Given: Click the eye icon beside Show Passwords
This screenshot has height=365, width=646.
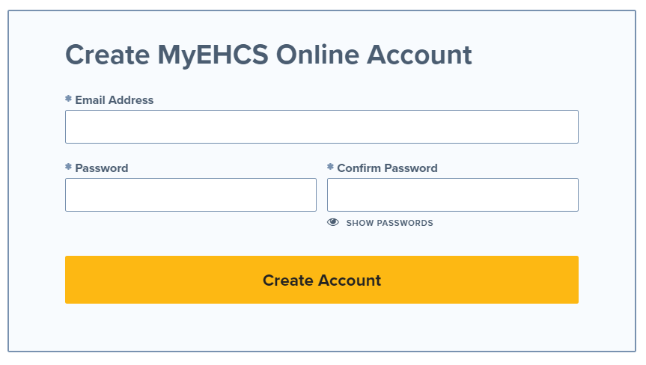Looking at the screenshot, I should pos(333,223).
